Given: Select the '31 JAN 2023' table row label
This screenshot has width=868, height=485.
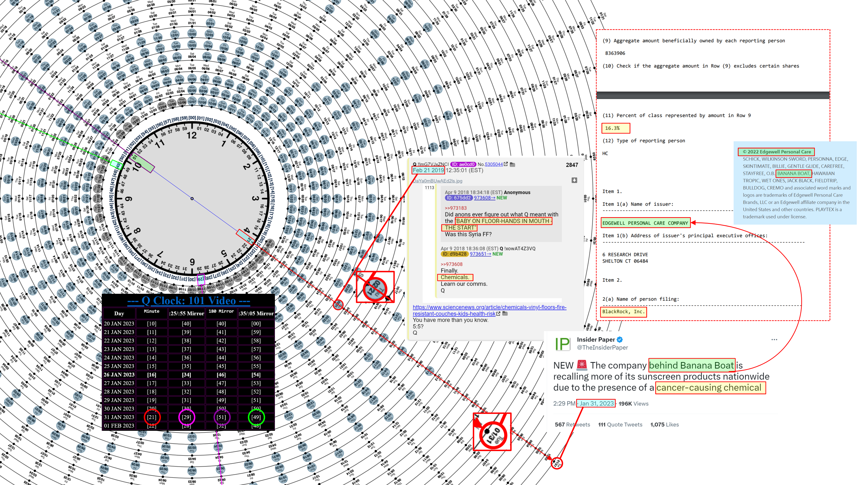Looking at the screenshot, I should [x=119, y=417].
